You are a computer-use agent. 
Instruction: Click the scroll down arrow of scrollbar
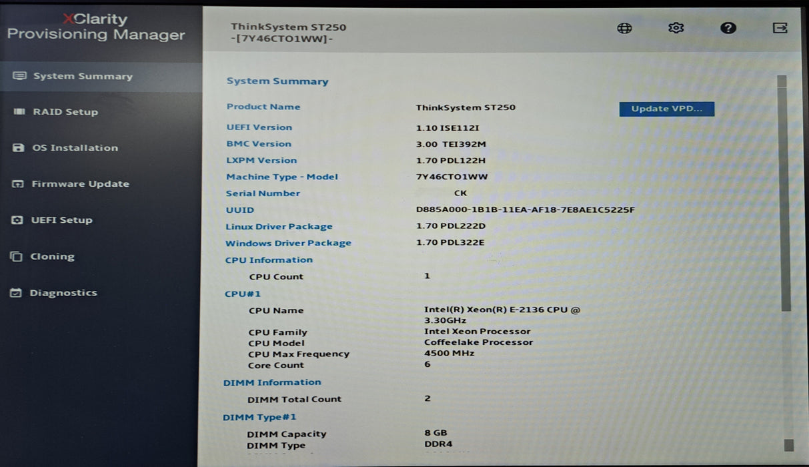pos(789,445)
